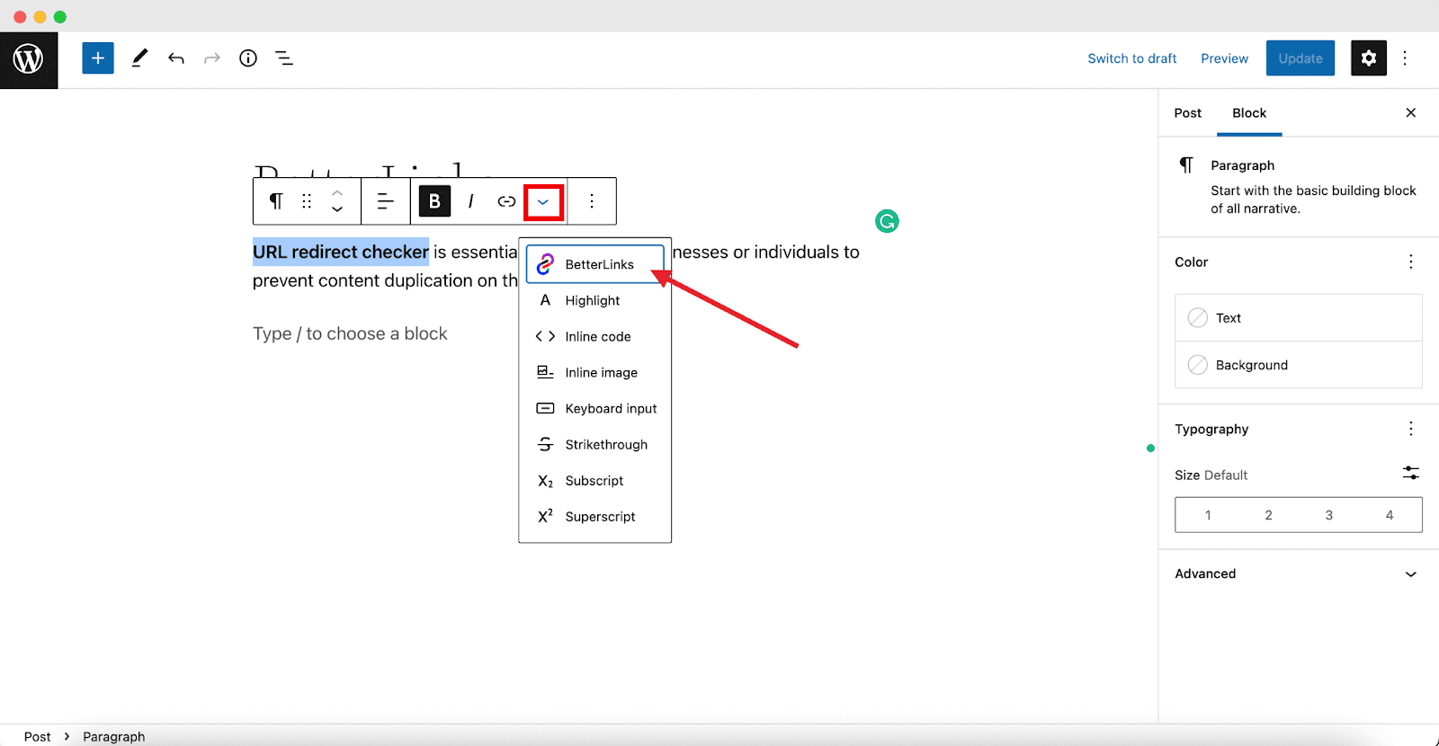Click Paragraph in the breadcrumb

[113, 736]
